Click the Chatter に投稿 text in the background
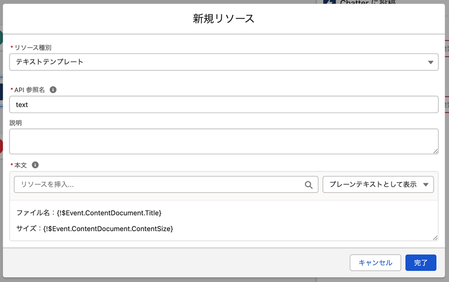The width and height of the screenshot is (449, 282). 370,3
